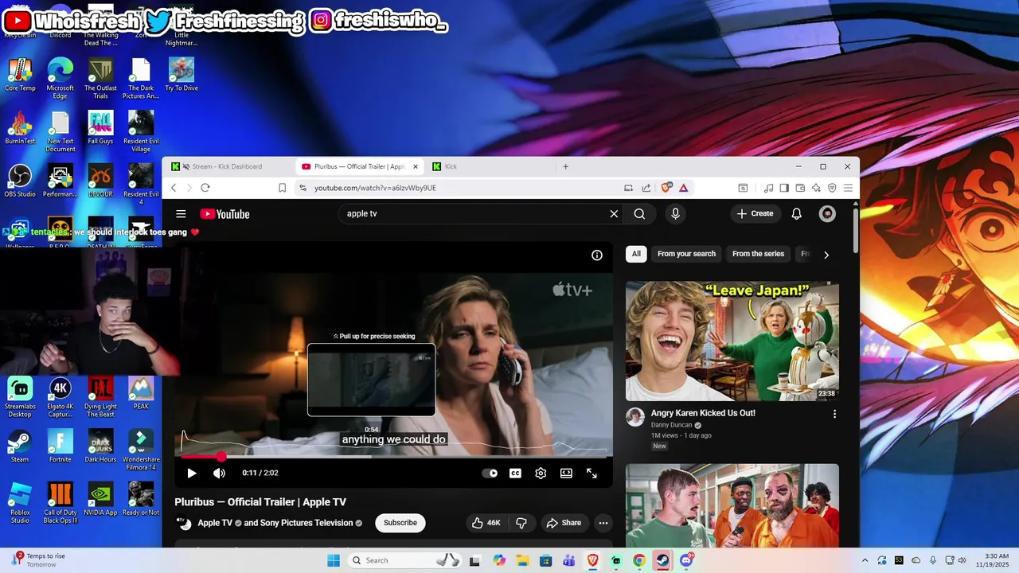
Task: Show video info card icon
Action: [597, 255]
